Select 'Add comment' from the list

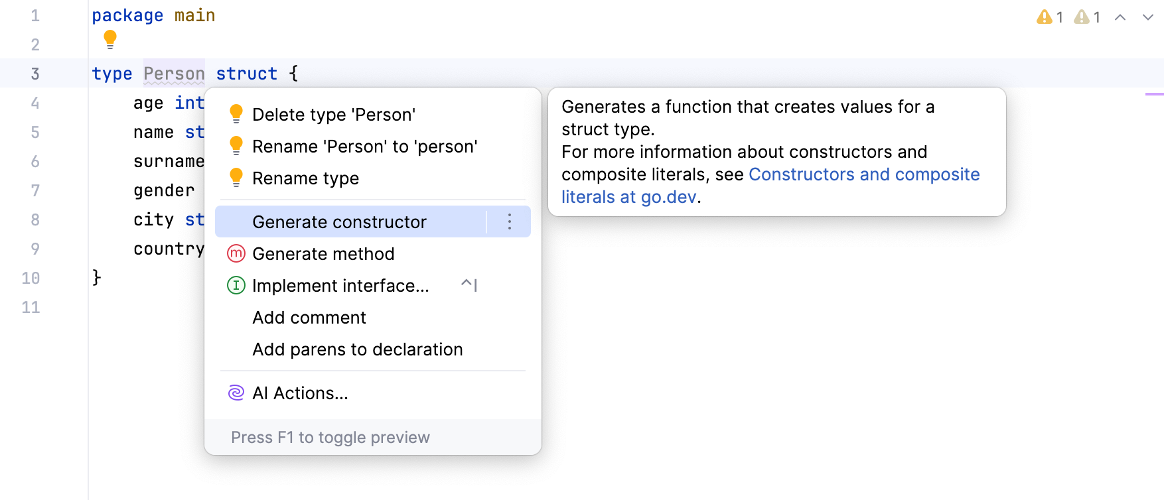click(x=309, y=317)
